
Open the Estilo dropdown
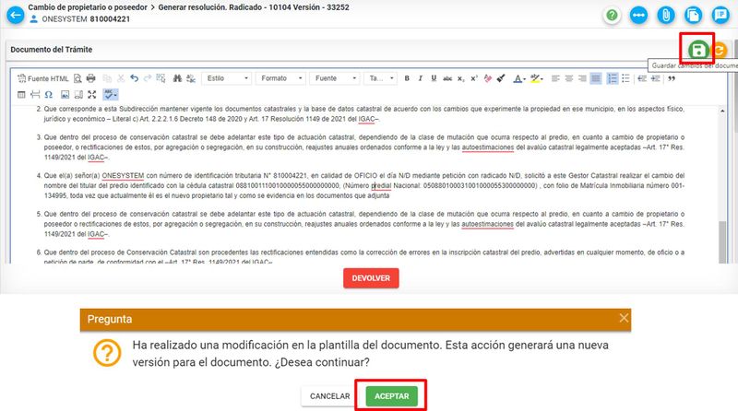[x=226, y=78]
